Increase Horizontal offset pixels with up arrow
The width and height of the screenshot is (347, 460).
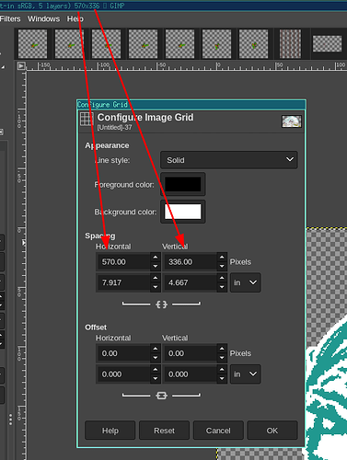156,349
